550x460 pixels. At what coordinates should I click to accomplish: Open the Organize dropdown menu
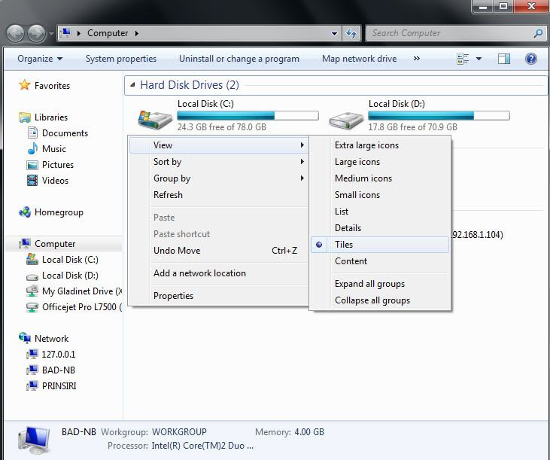[40, 59]
